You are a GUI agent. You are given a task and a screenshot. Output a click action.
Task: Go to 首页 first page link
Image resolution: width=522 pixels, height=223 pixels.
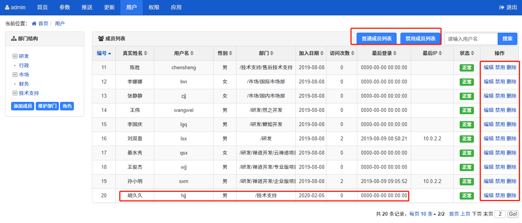point(454,214)
